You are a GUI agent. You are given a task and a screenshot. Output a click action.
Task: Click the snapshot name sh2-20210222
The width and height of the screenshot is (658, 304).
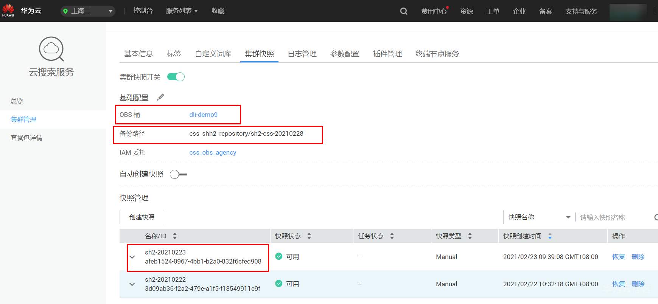[x=165, y=279]
